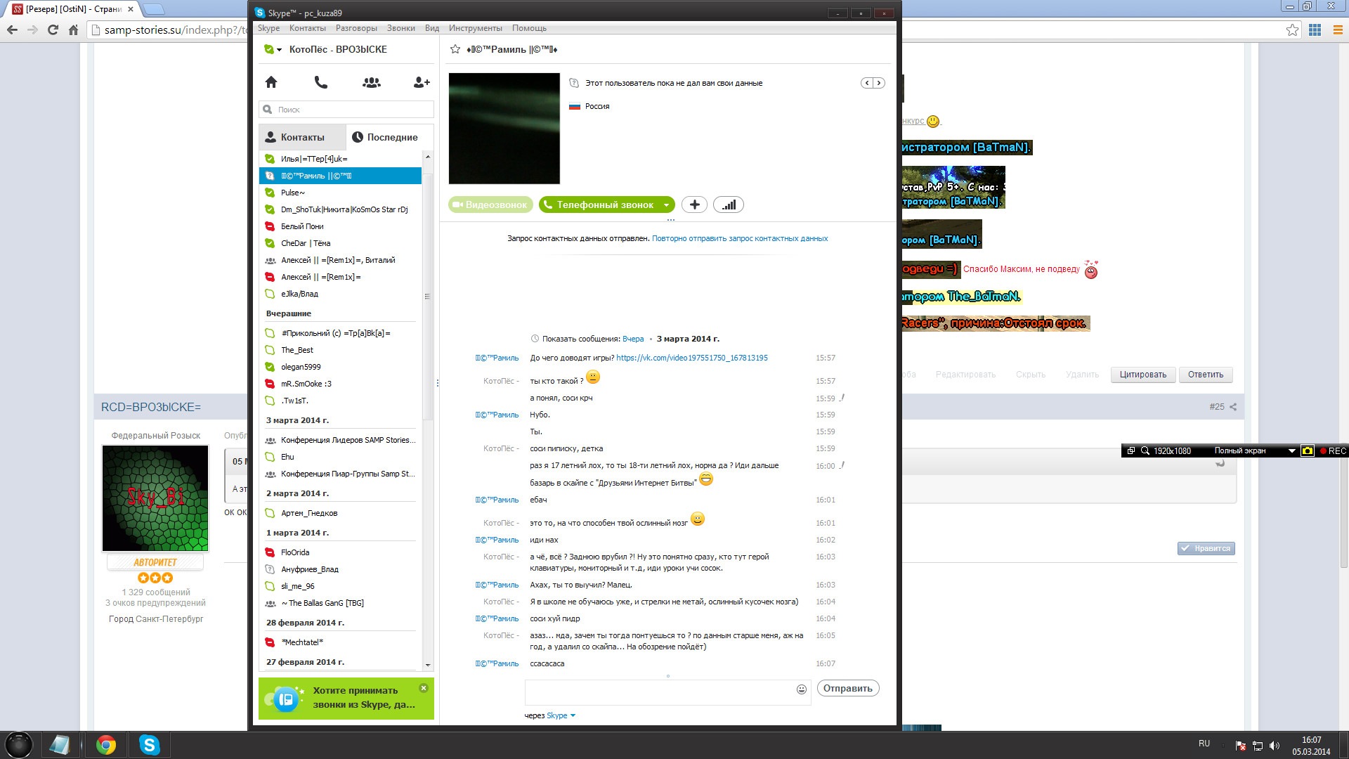Expand the Телефонный звонок dropdown arrow

click(x=666, y=205)
